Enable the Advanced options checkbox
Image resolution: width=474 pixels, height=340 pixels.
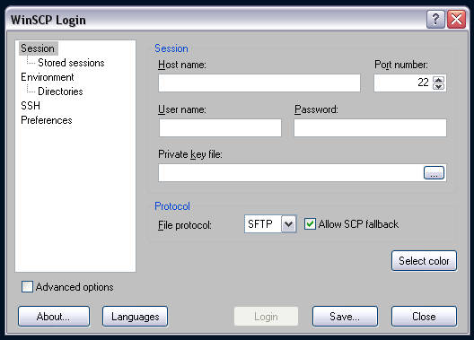point(27,286)
